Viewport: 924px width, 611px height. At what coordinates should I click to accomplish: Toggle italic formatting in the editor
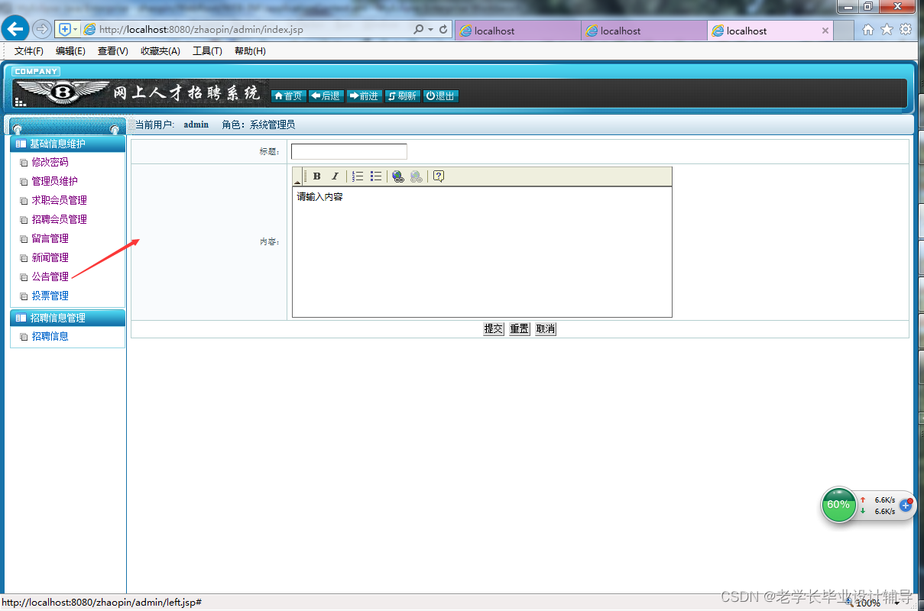335,176
